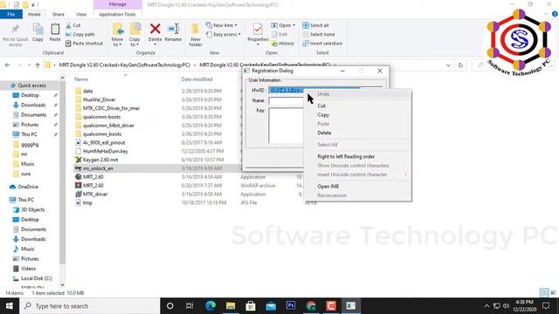Switch to the Home tab
This screenshot has width=559, height=314.
pyautogui.click(x=34, y=14)
